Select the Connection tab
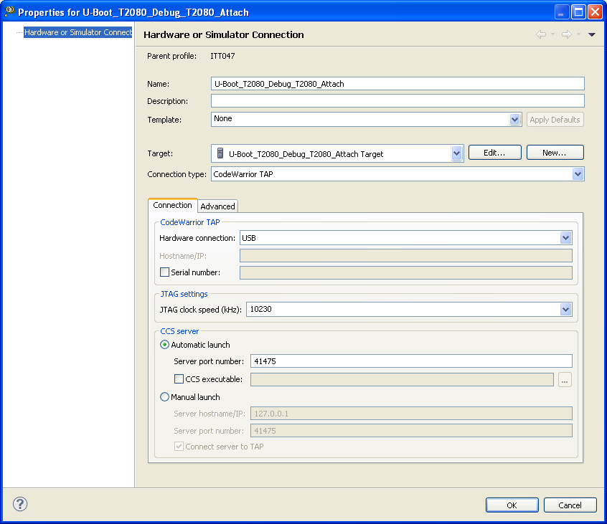Screen dimensions: 607x524 tap(172, 205)
